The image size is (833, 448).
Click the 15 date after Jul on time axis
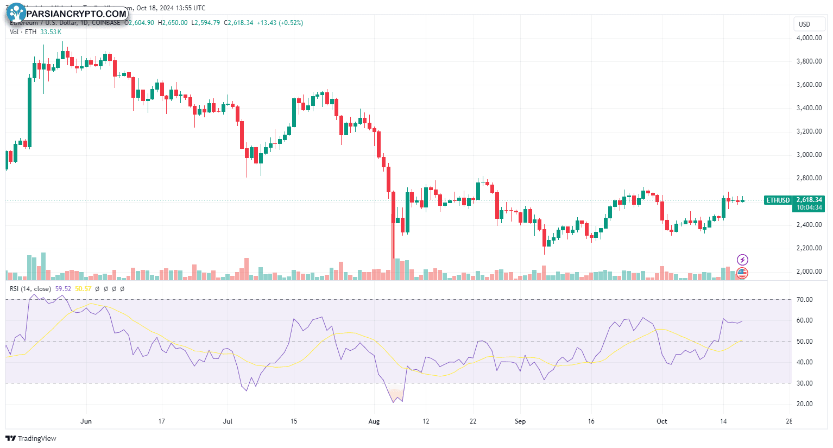click(294, 421)
